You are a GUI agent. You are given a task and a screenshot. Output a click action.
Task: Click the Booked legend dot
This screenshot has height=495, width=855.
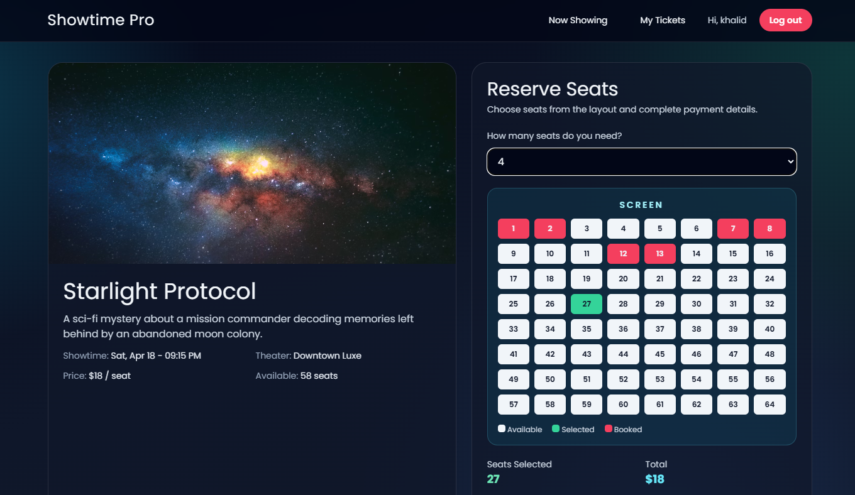click(607, 428)
